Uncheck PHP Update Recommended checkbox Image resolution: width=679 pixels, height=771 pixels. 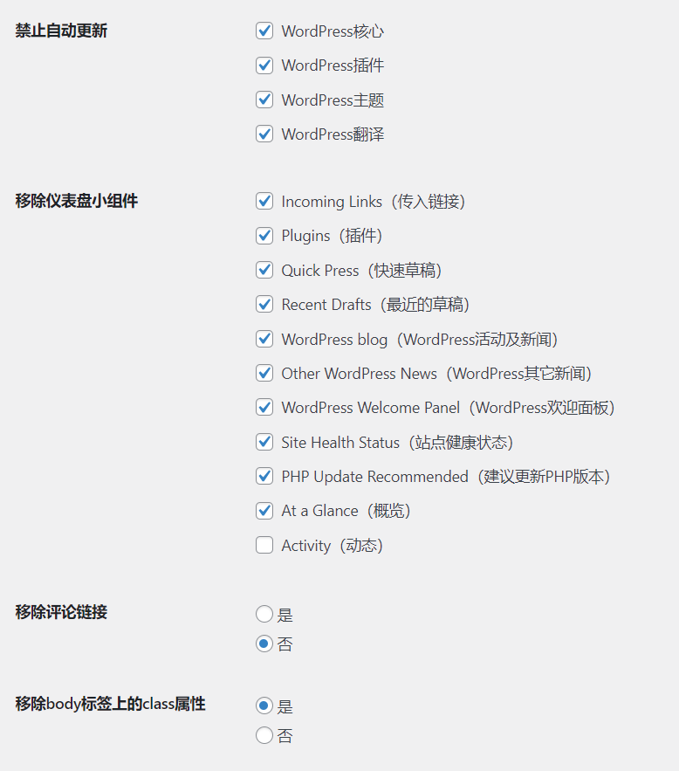coord(264,476)
